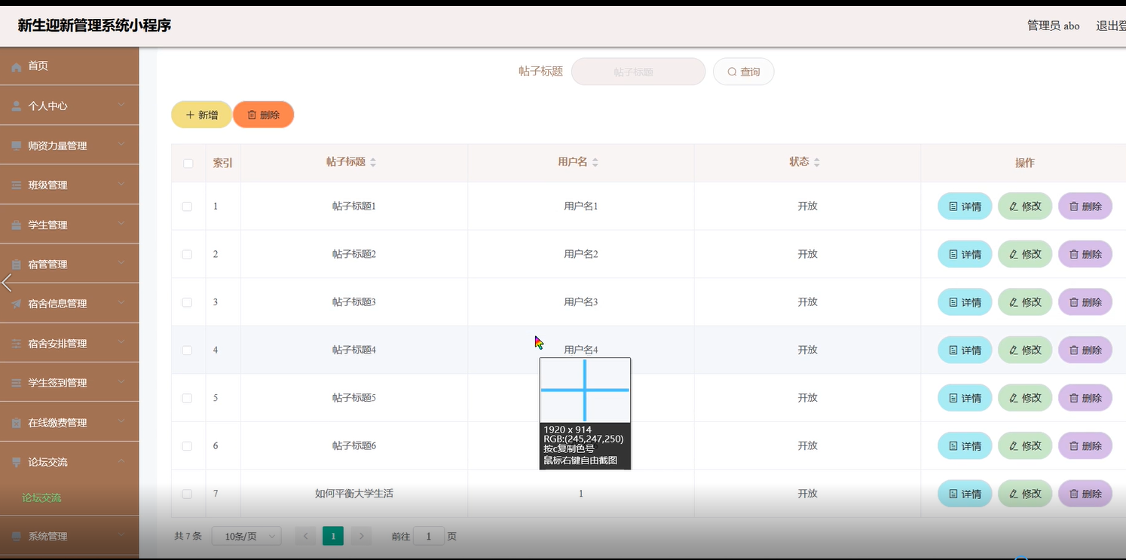
Task: Sort the table by 用户名 column
Action: coord(595,162)
